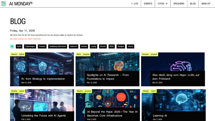Select the Vienna city filter
Viewport: 215px width, 121px height.
[x=130, y=47]
